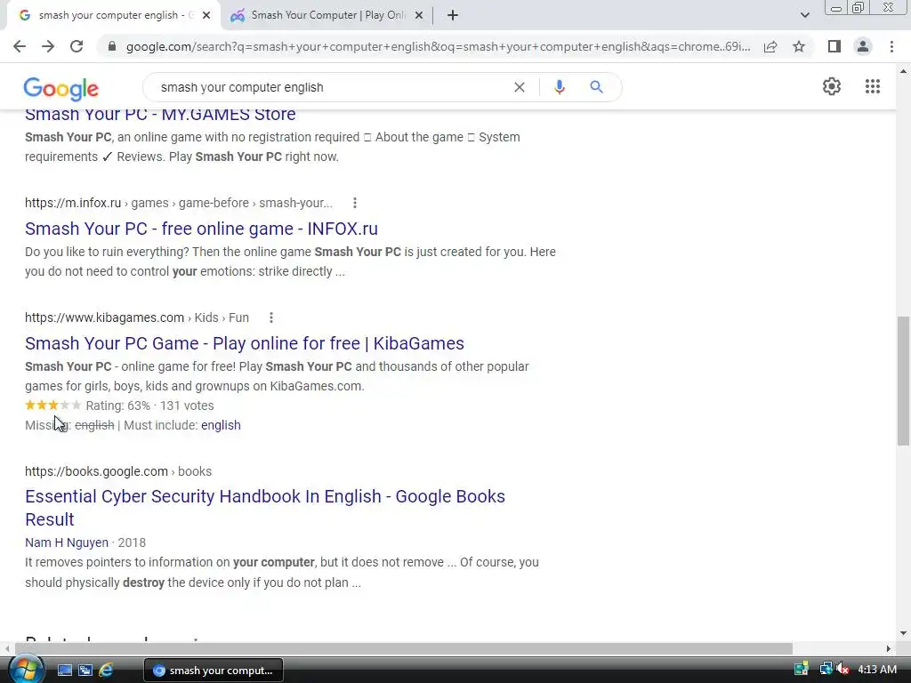Go forward using the browser forward arrow

[x=48, y=46]
